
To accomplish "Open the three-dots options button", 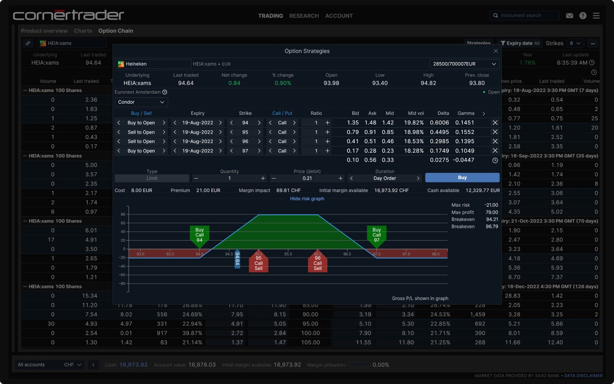I will tap(593, 43).
